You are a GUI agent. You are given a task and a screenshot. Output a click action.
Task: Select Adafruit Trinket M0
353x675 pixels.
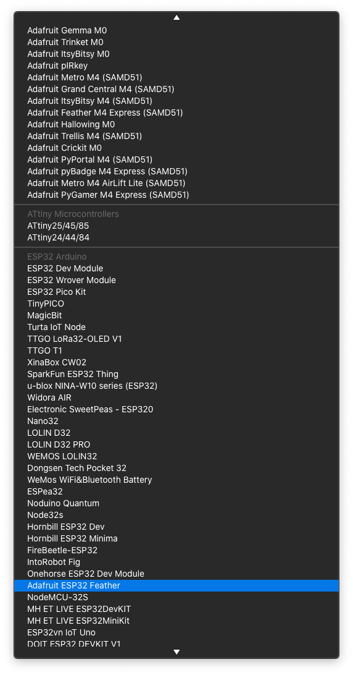pos(176,42)
